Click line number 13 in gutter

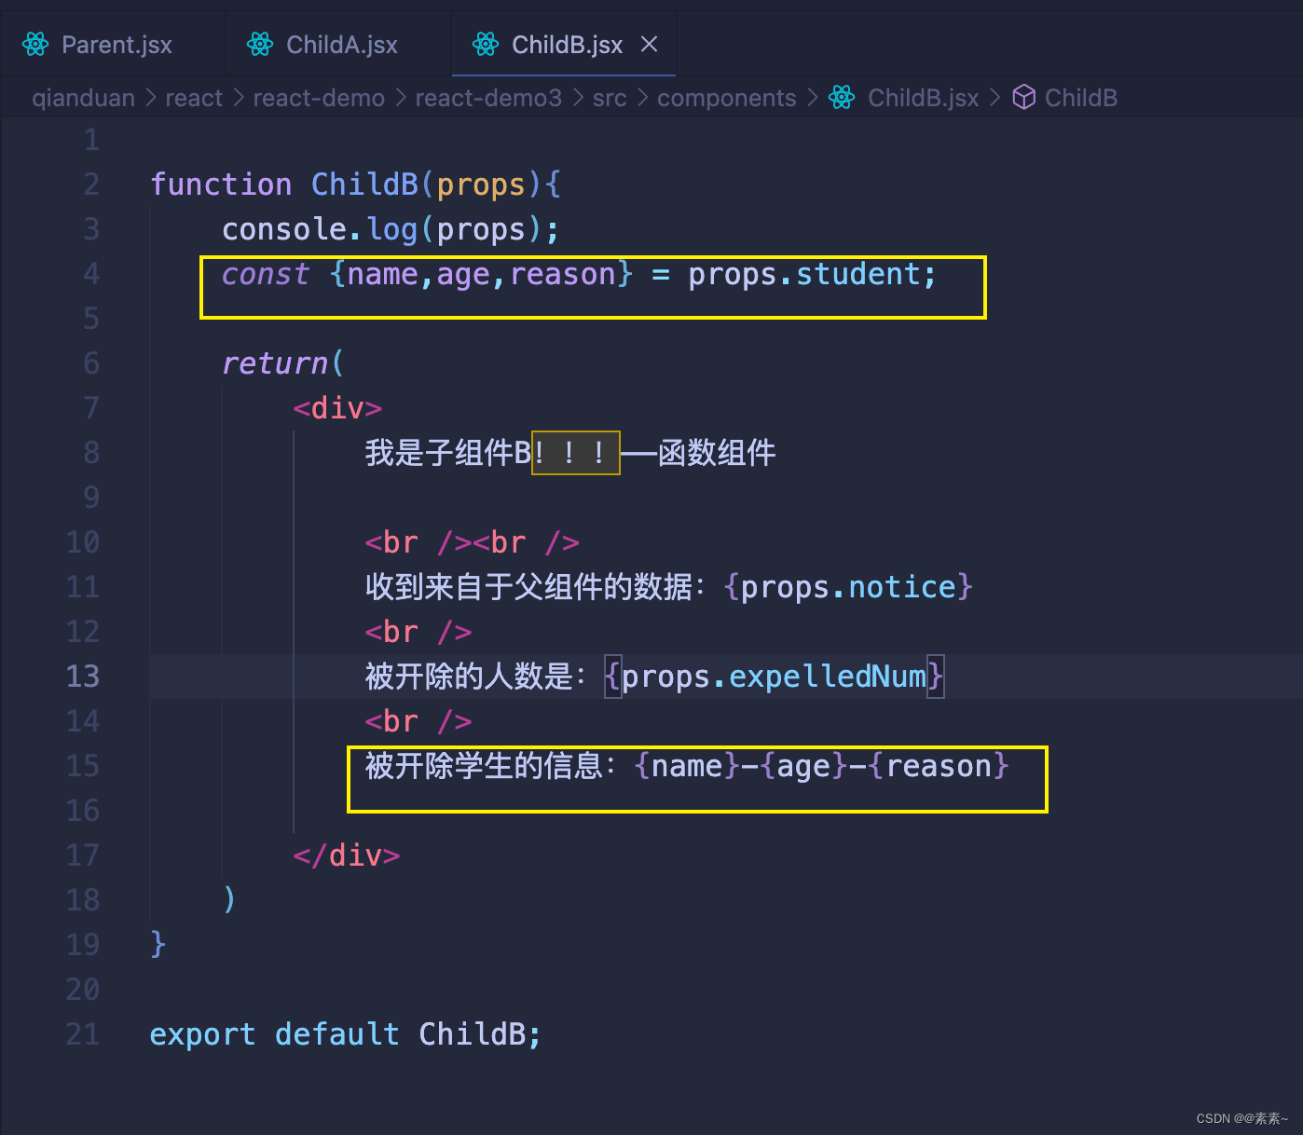tap(83, 677)
